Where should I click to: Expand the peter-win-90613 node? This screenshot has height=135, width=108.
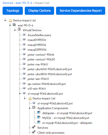[x=20, y=79]
